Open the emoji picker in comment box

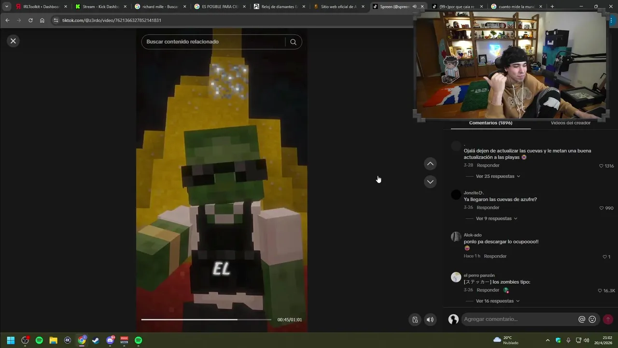pyautogui.click(x=592, y=319)
